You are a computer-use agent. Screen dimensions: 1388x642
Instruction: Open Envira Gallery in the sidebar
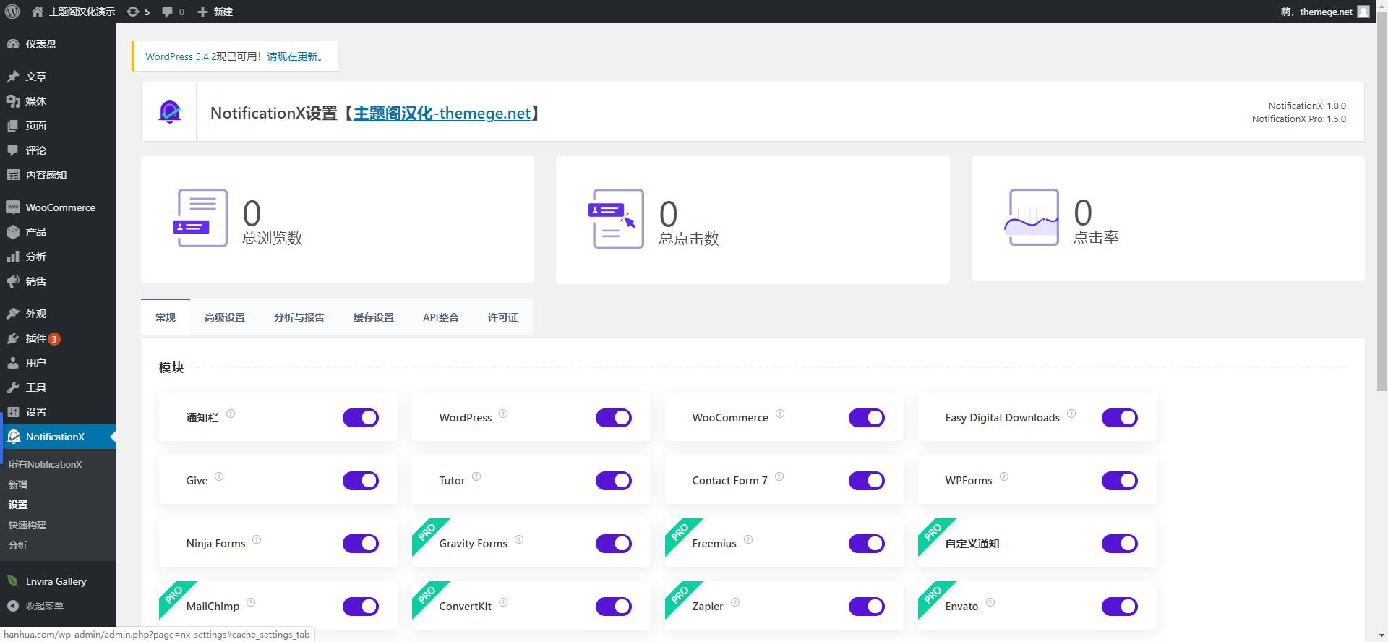point(58,581)
